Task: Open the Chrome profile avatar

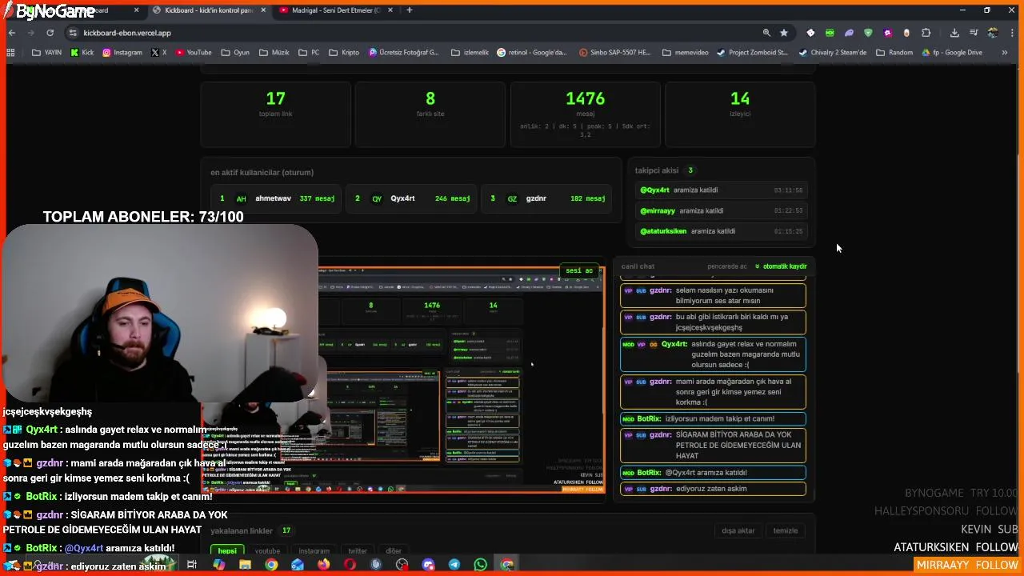Action: click(993, 33)
